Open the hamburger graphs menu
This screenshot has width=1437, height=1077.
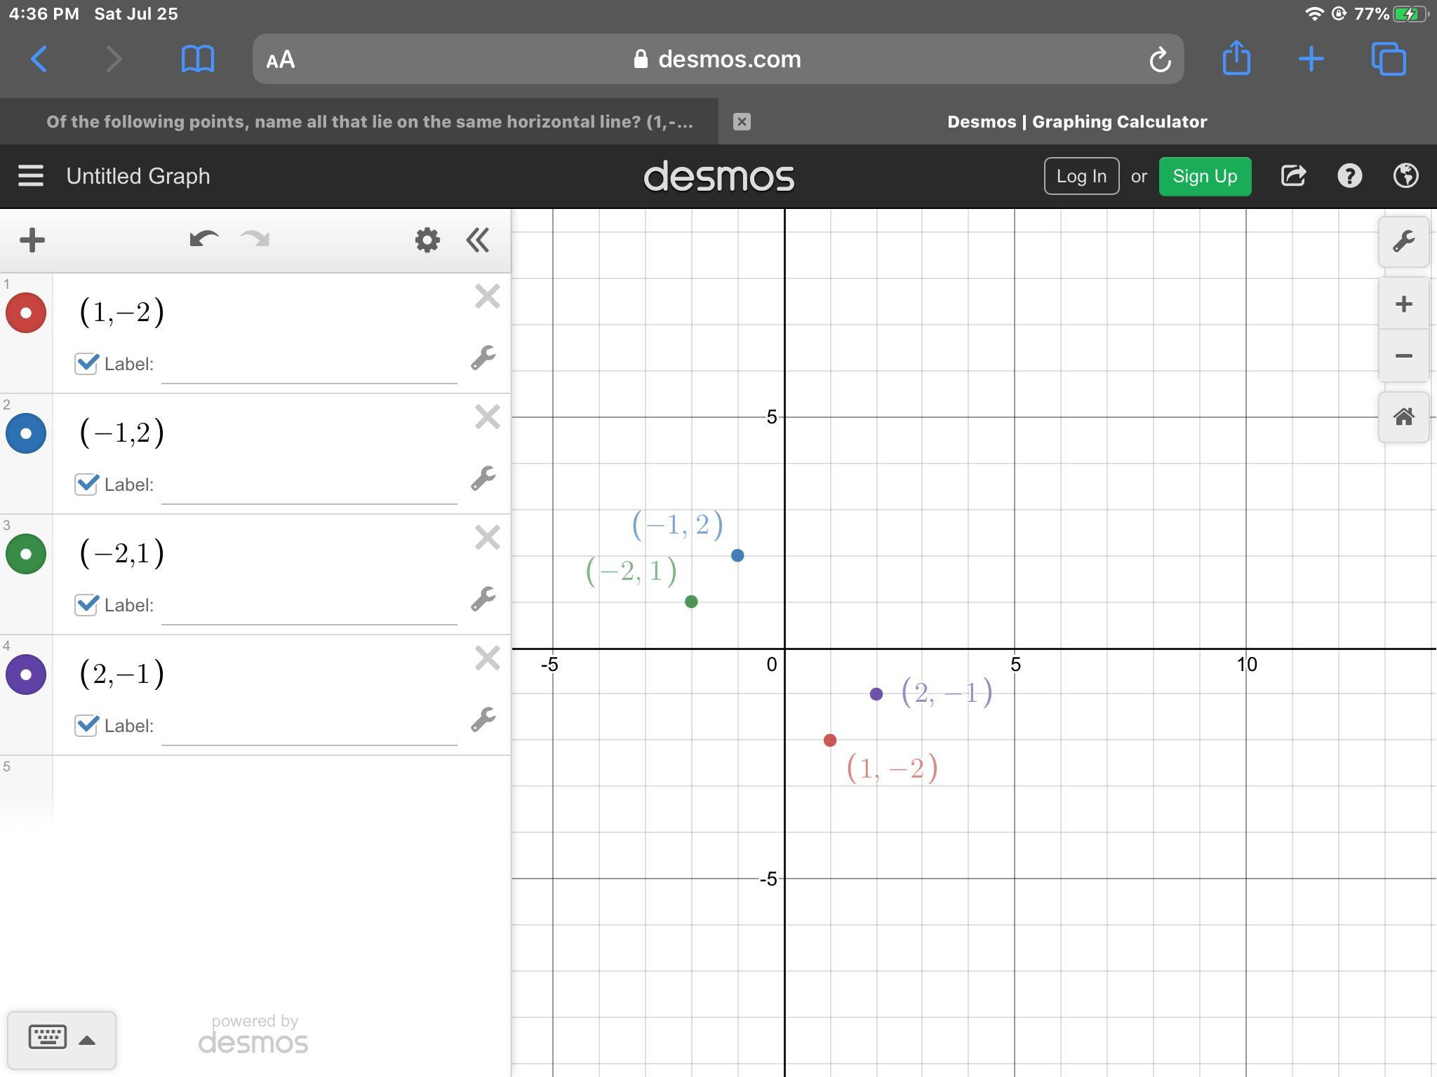pos(31,176)
